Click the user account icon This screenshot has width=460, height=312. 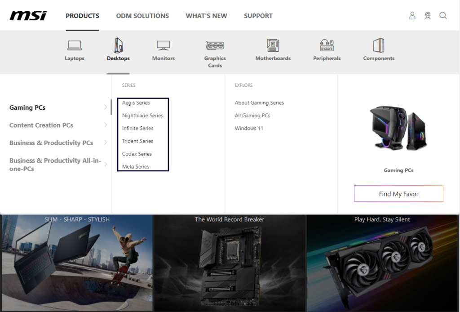pos(412,16)
